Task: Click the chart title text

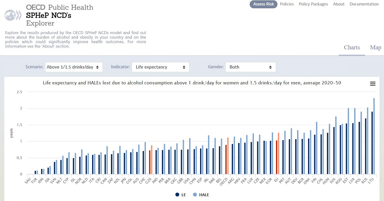Action: [x=192, y=83]
